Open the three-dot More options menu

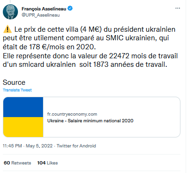[178, 8]
